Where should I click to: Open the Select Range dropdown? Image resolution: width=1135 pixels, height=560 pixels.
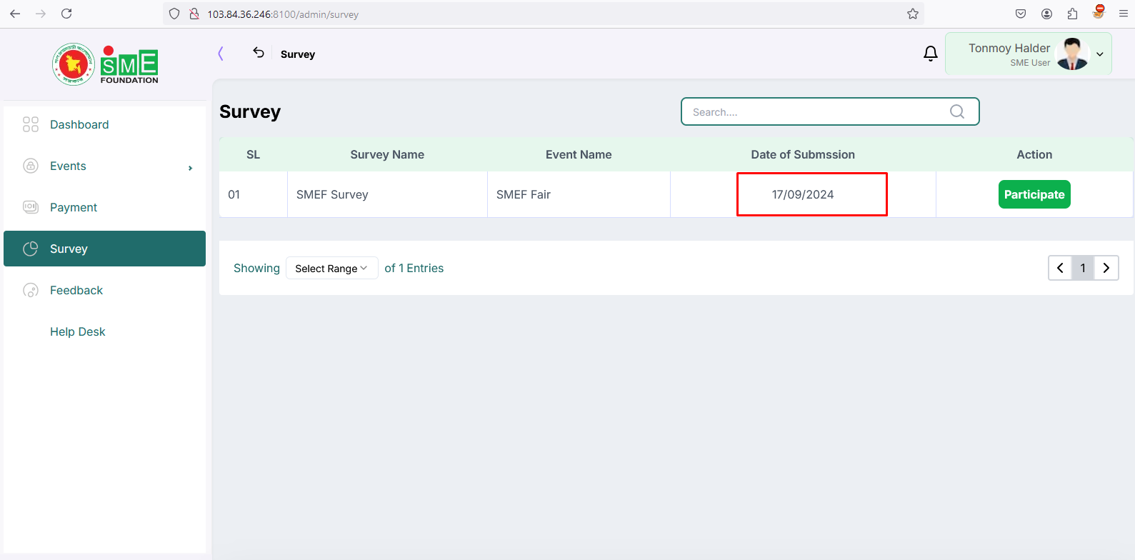click(x=331, y=268)
